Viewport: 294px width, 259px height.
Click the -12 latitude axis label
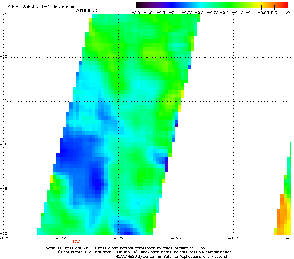click(x=4, y=57)
